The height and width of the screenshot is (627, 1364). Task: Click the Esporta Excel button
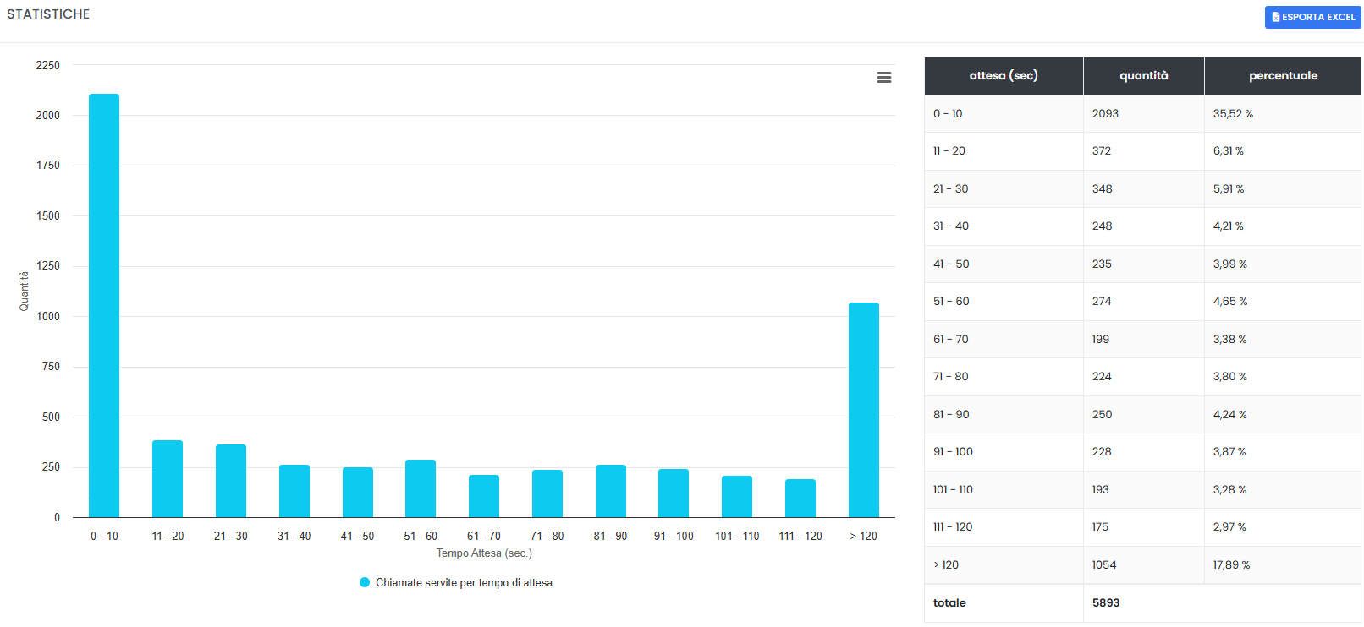click(x=1312, y=17)
